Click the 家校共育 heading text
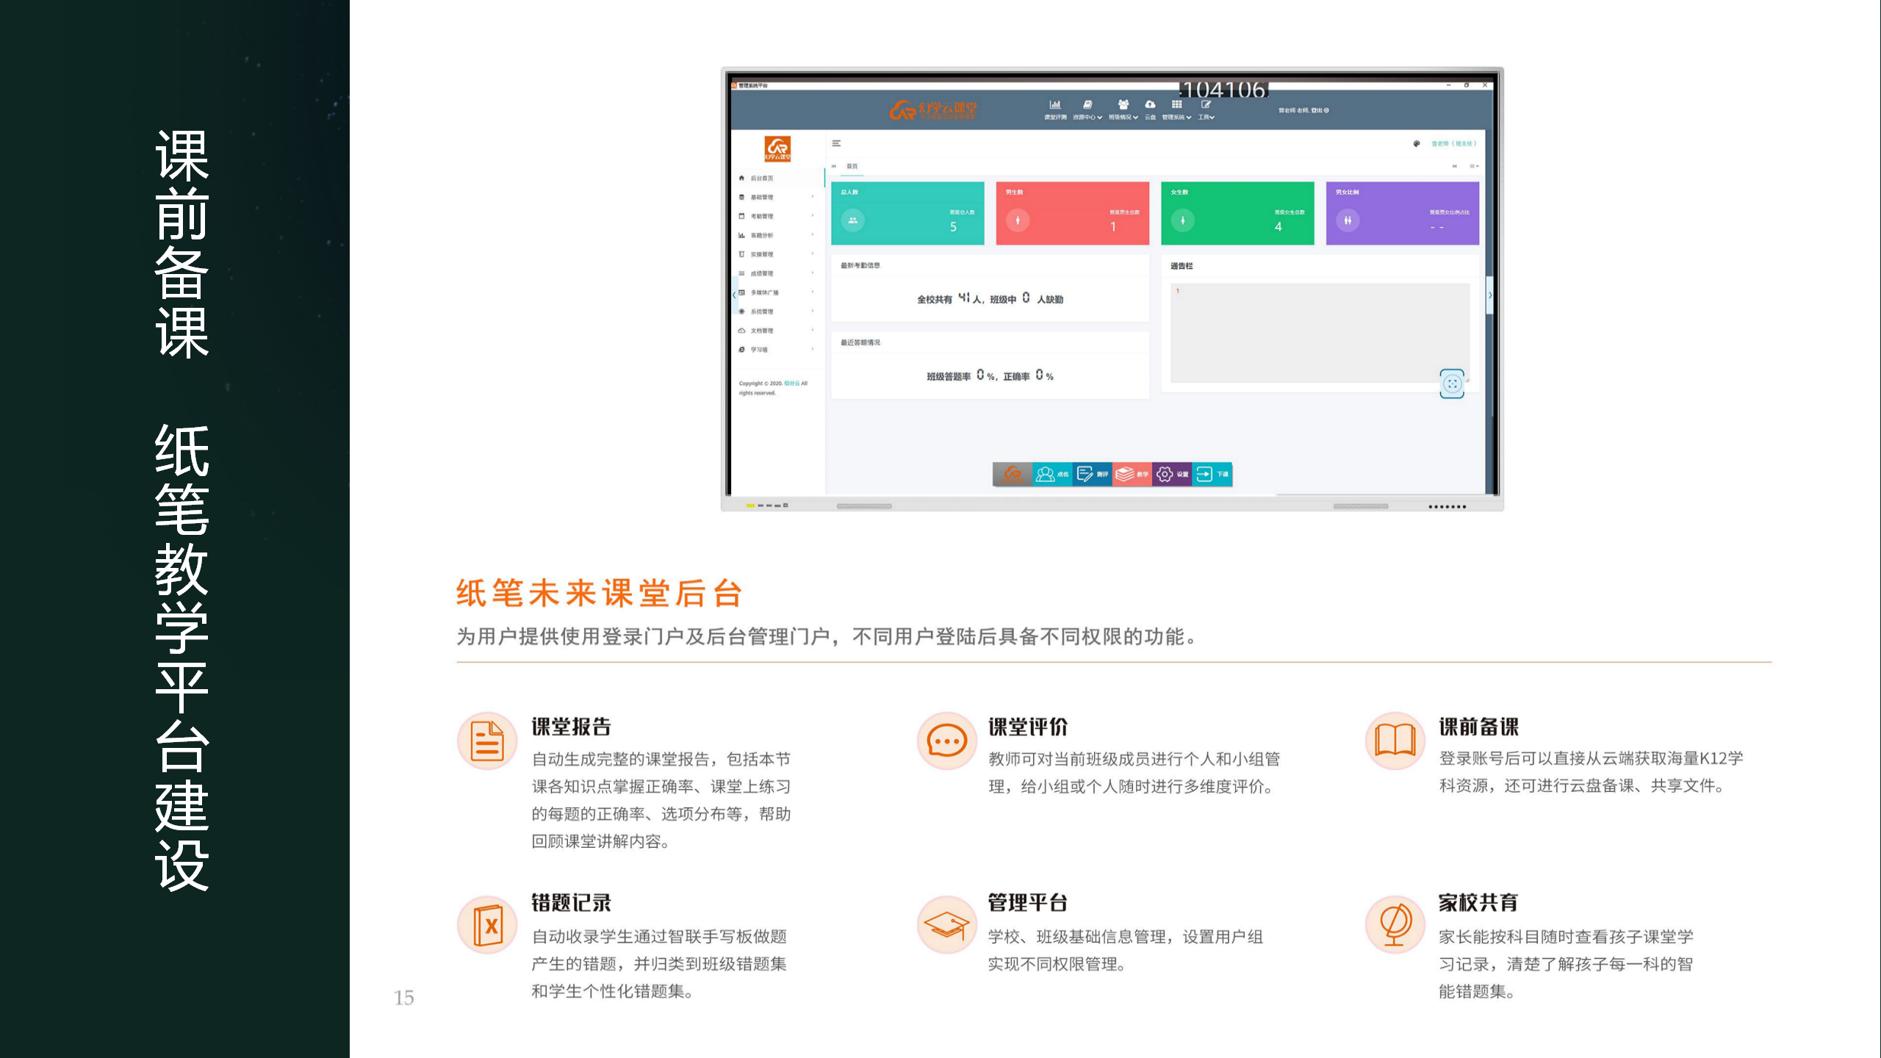This screenshot has width=1881, height=1058. (x=1478, y=902)
